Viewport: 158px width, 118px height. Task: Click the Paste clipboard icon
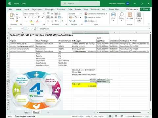click(x=12, y=15)
